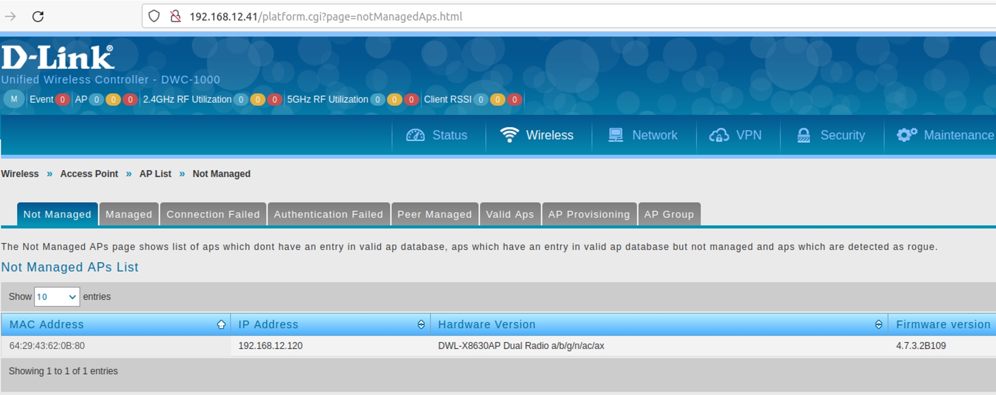Screen dimensions: 996x395
Task: Click the insecure connection lock icon
Action: (x=176, y=17)
